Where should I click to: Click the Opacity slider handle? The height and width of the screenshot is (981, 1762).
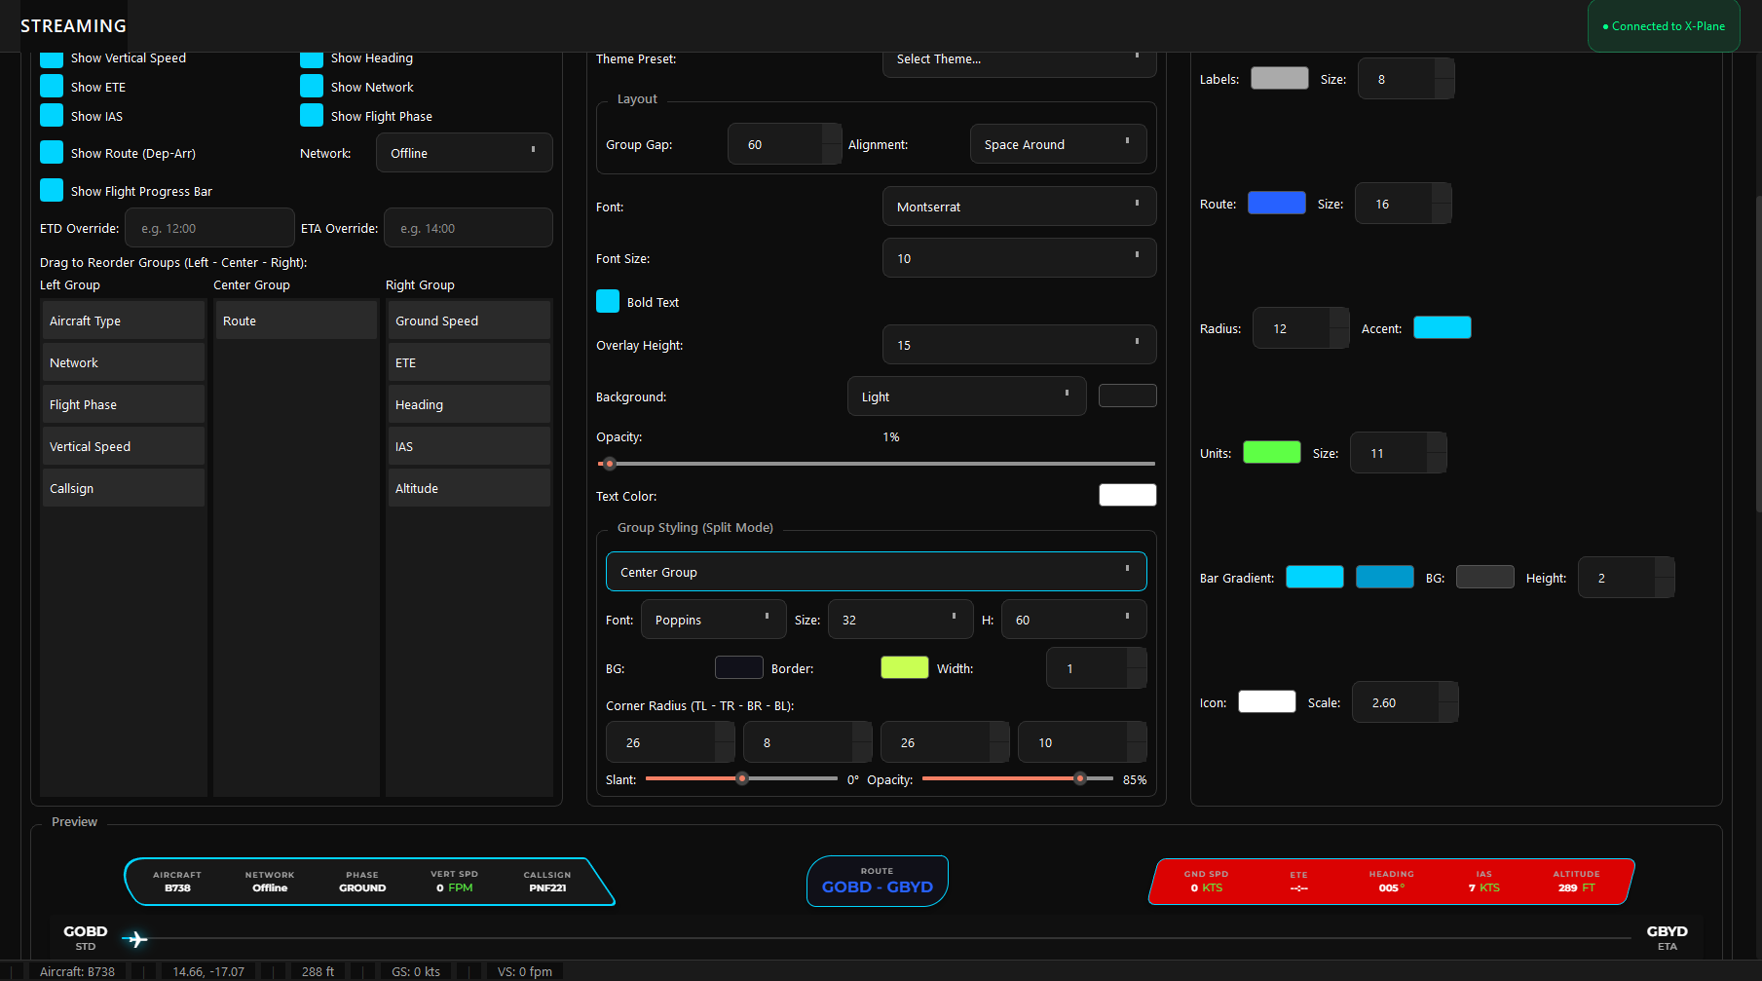pos(610,464)
